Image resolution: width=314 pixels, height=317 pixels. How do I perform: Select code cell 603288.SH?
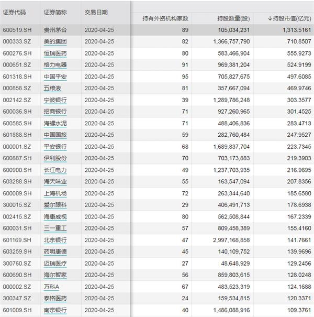pos(17,181)
